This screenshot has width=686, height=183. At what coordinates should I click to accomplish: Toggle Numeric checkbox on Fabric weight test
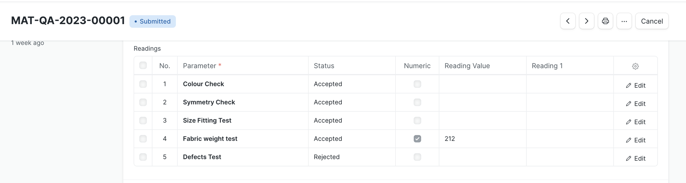tap(417, 139)
